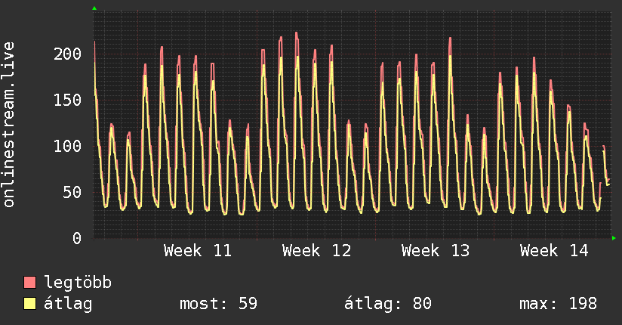This screenshot has height=325, width=622.
Task: Click the Week 11 axis label
Action: tap(198, 251)
